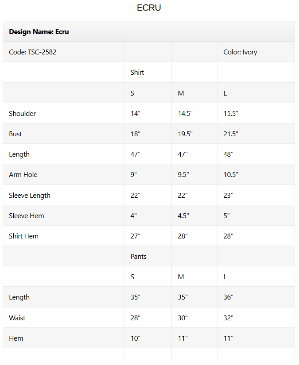Image resolution: width=299 pixels, height=365 pixels.
Task: Click the Shirt section heading
Action: click(x=137, y=73)
